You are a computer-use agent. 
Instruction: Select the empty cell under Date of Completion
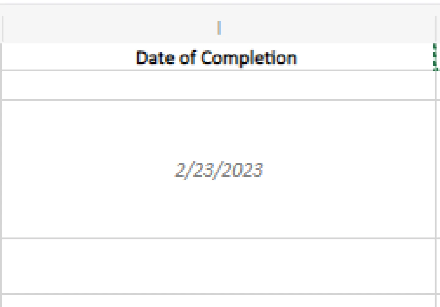pyautogui.click(x=218, y=85)
